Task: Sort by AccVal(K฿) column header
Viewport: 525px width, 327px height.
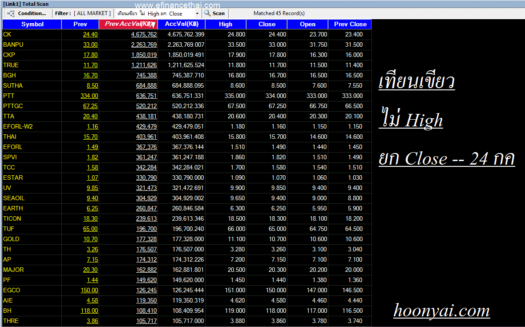Action: point(182,24)
